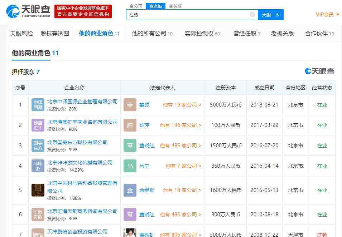Click the 注册资本 column header
Screen dimensions: 342x237
pos(226,88)
